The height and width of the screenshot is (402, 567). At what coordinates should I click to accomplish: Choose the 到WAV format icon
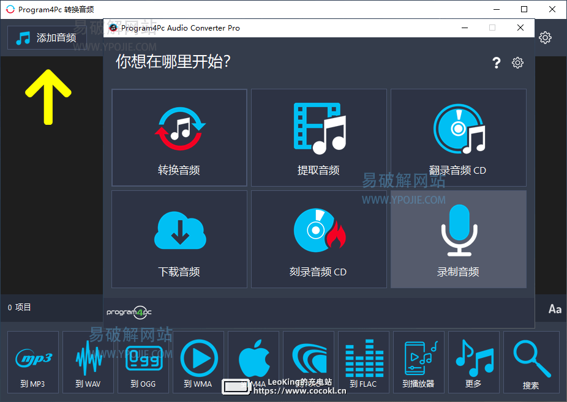[88, 362]
